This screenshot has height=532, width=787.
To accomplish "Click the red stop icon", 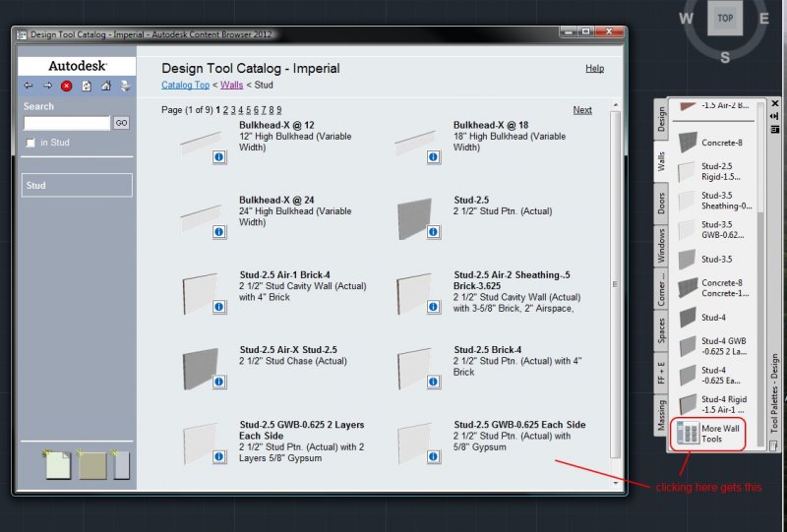I will click(x=66, y=86).
